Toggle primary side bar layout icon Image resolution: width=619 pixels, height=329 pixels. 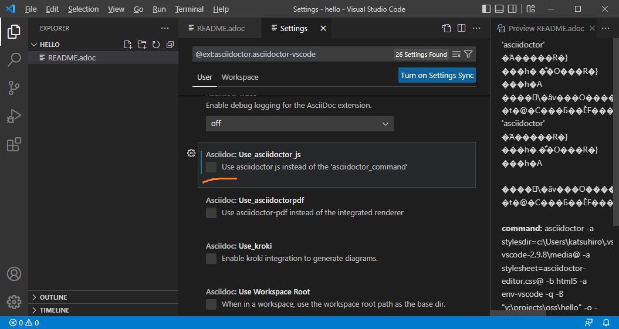[486, 9]
